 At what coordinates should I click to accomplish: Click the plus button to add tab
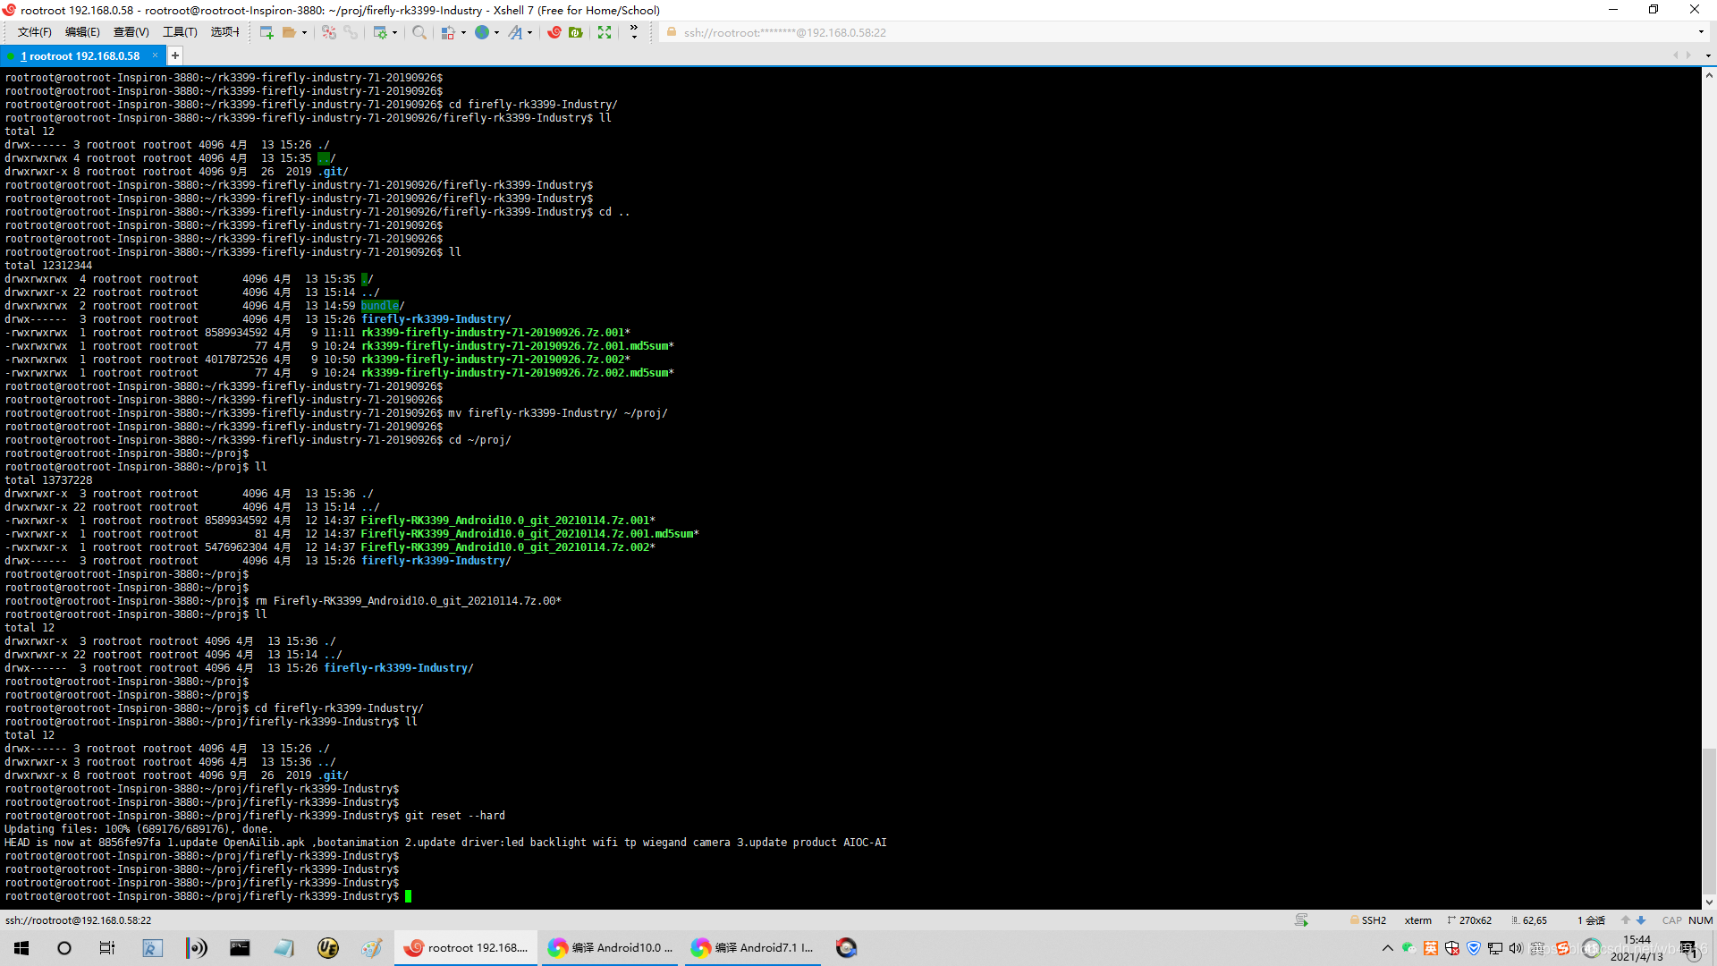(x=175, y=55)
